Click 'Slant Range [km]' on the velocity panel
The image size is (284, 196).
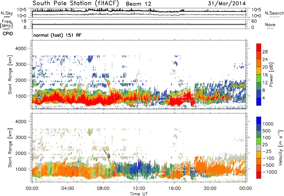10,148
